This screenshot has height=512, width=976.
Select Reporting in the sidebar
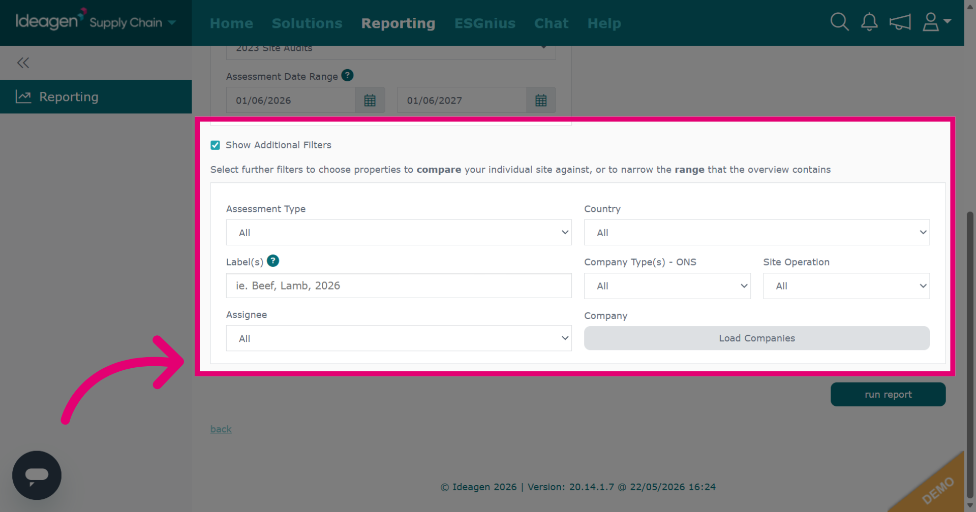96,97
